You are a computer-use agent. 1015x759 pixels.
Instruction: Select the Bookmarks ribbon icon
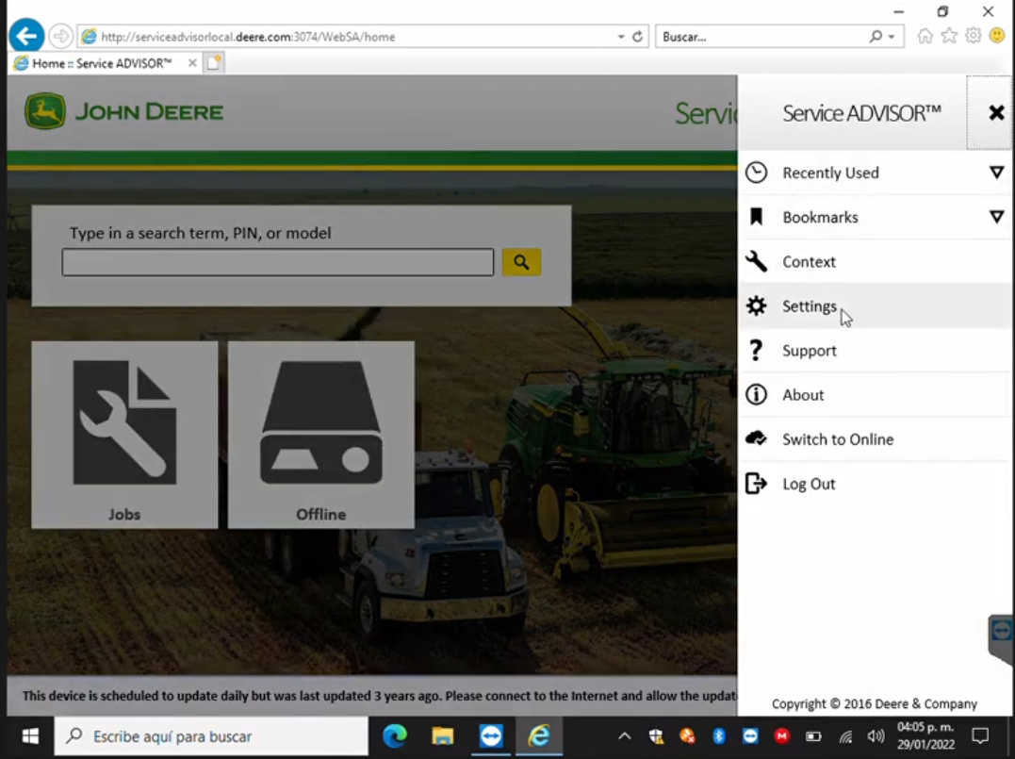coord(757,217)
